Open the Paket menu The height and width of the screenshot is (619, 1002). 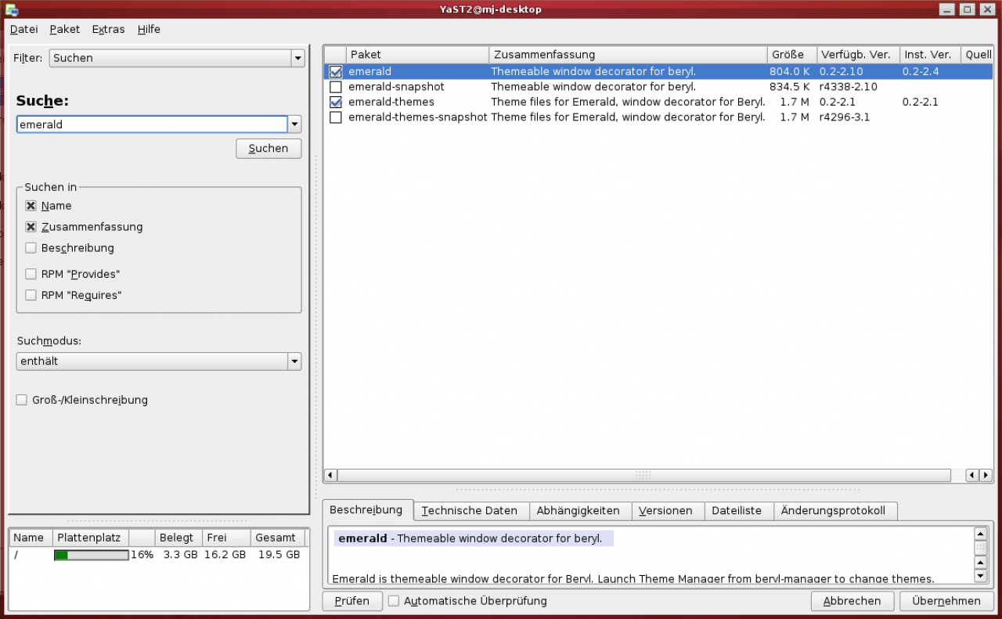[x=64, y=29]
